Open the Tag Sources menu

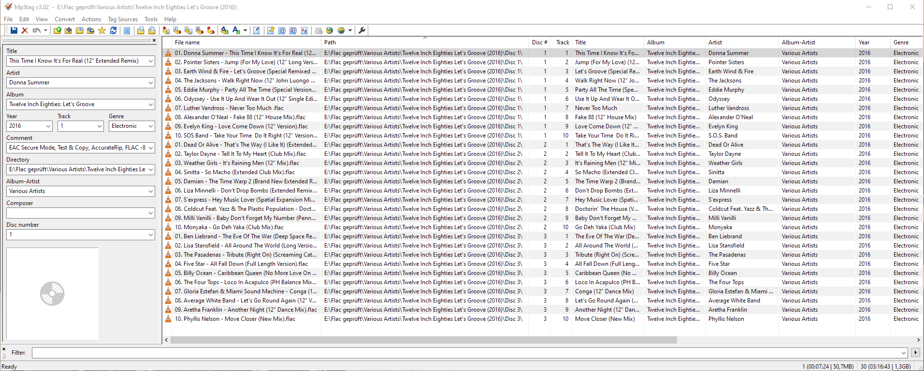pyautogui.click(x=123, y=19)
